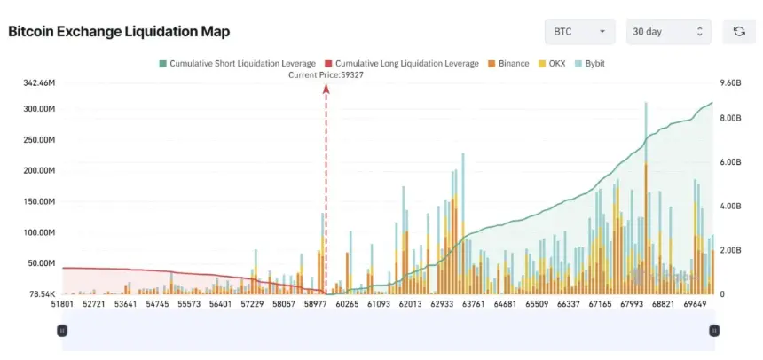The height and width of the screenshot is (360, 763).
Task: Click the 54745 price axis label
Action: (157, 304)
